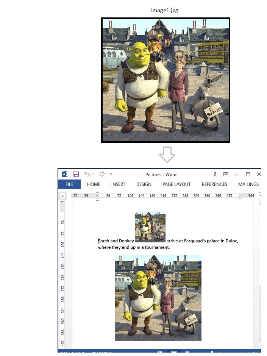This screenshot has width=267, height=356.
Task: Expand the Undo history dropdown arrow
Action: (93, 175)
